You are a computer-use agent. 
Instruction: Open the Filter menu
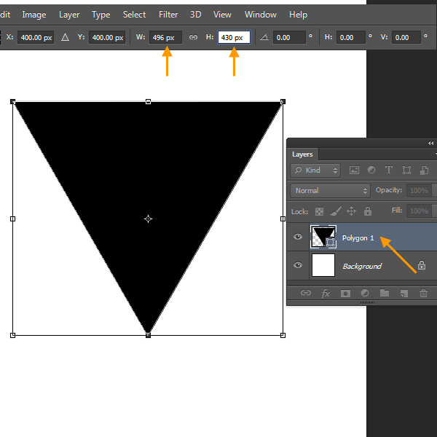(x=168, y=15)
